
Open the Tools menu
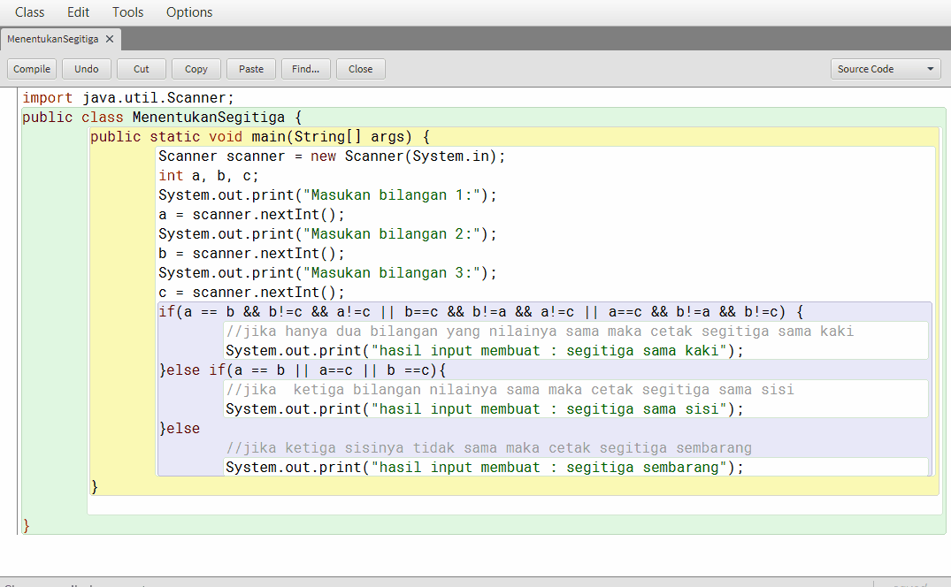[127, 12]
